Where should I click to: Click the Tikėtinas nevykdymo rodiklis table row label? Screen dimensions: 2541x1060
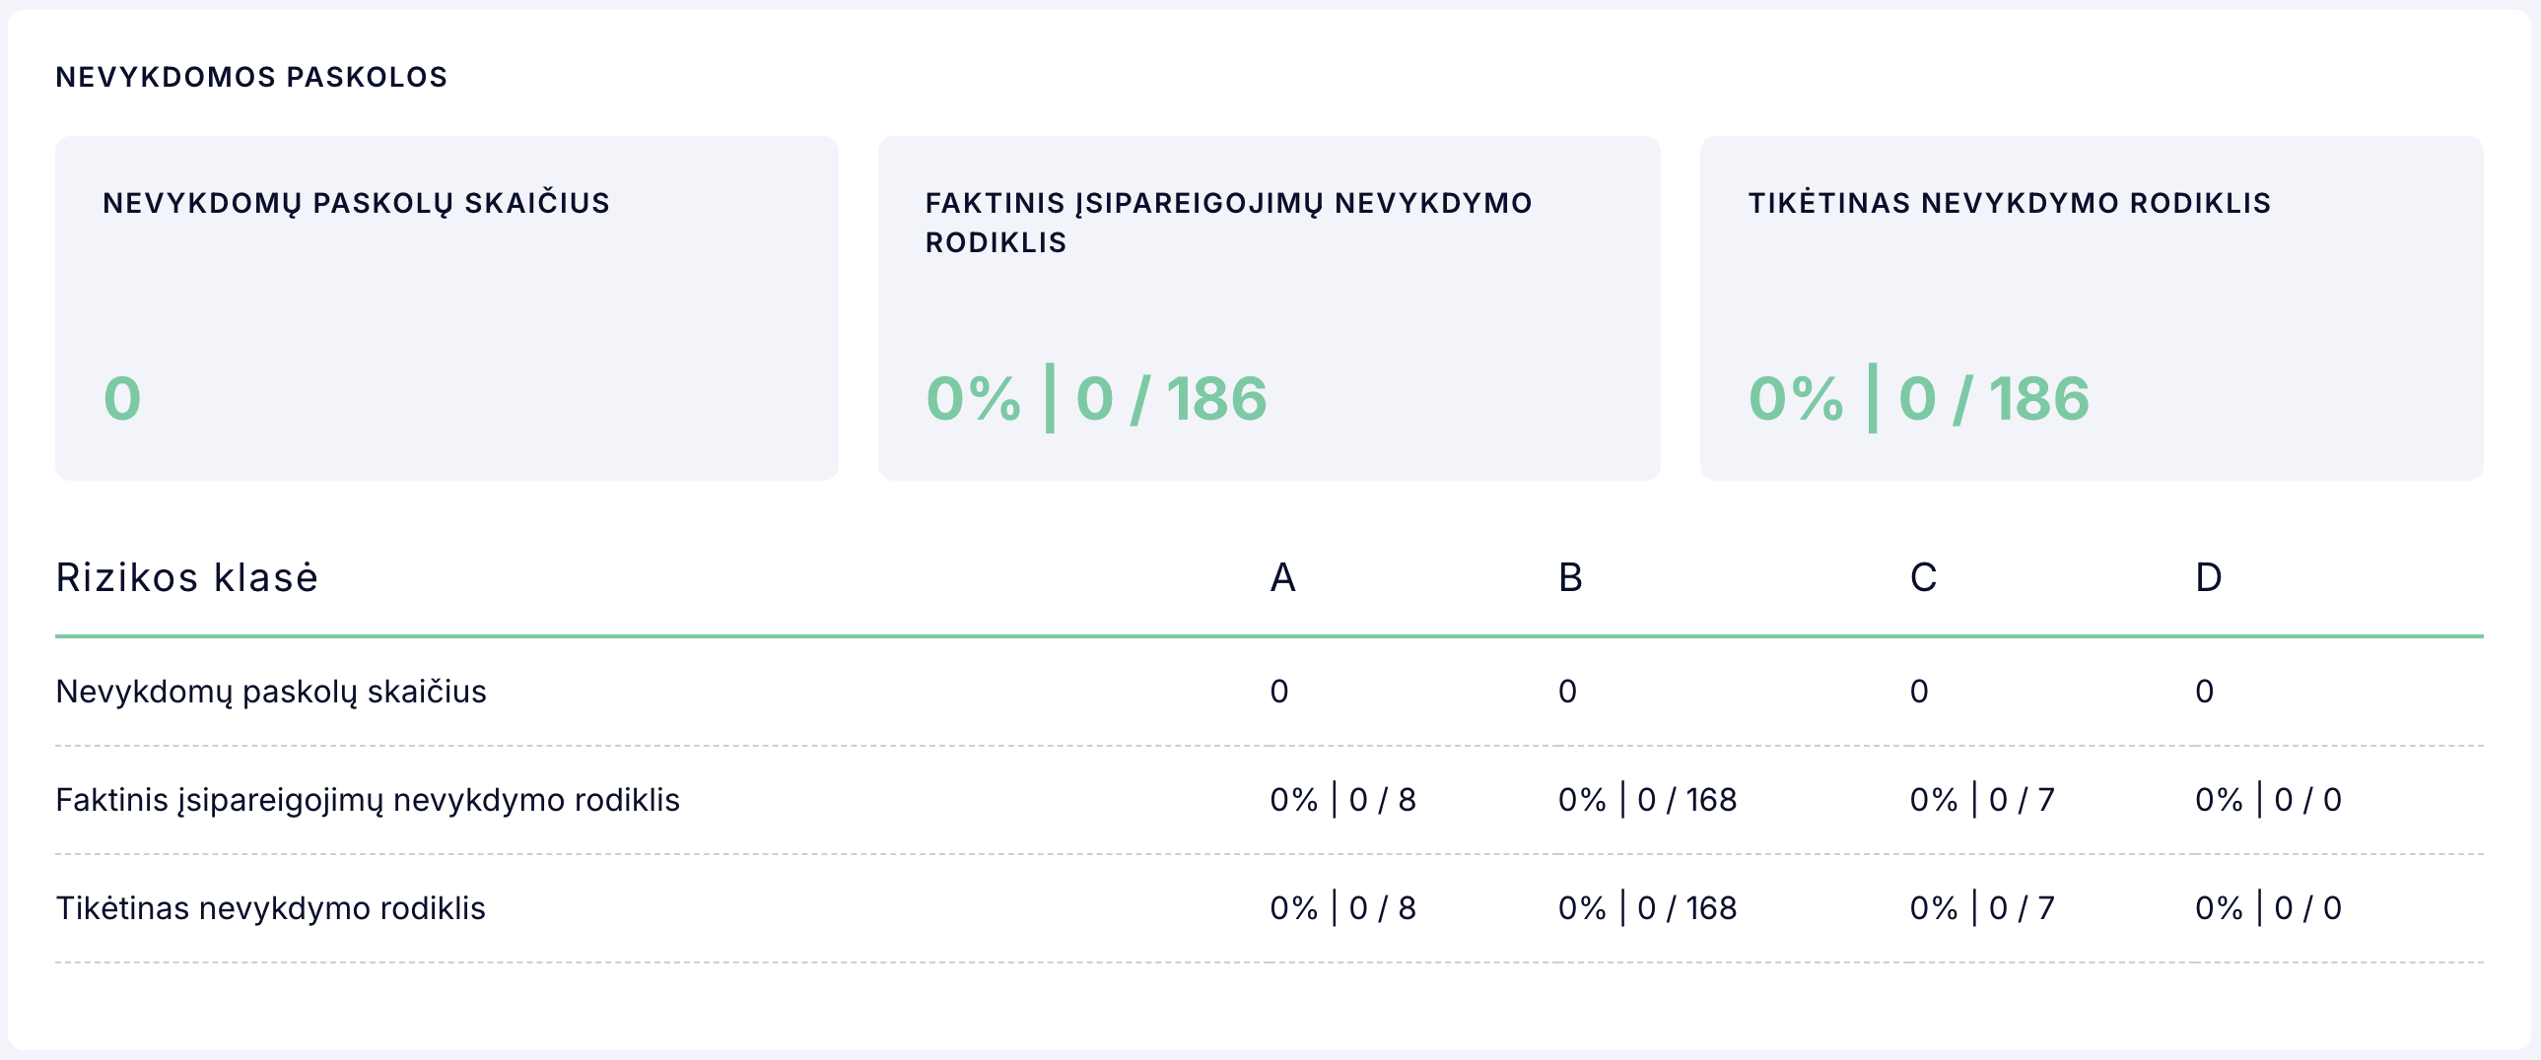click(270, 908)
